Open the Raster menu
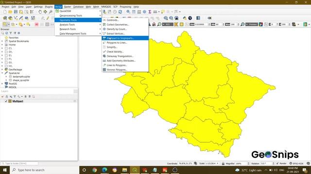The image size is (311, 174). 68,7
